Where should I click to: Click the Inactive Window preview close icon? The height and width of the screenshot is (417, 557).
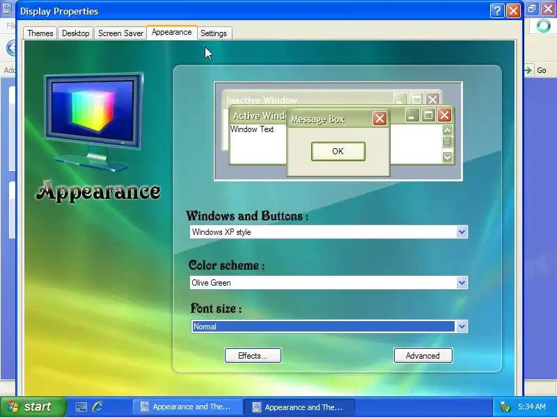[x=432, y=99]
